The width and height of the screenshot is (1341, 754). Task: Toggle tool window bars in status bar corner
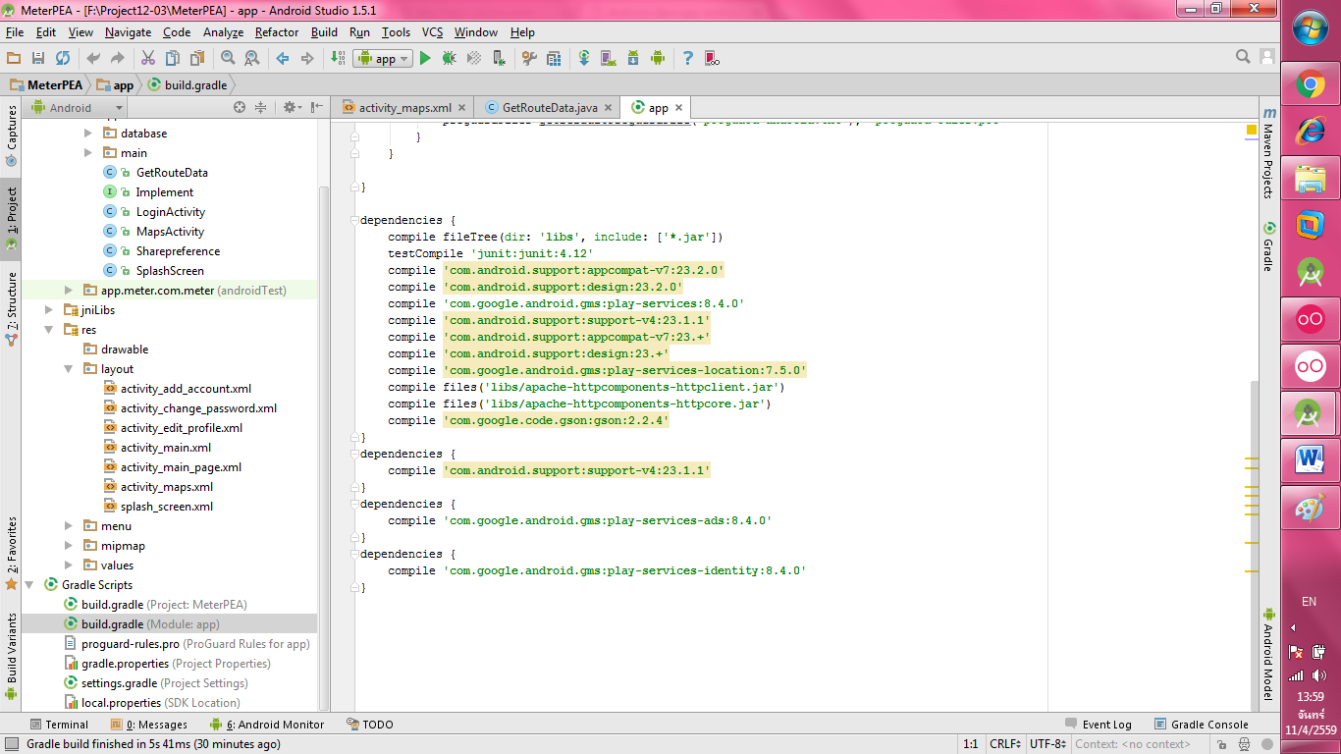pyautogui.click(x=11, y=744)
